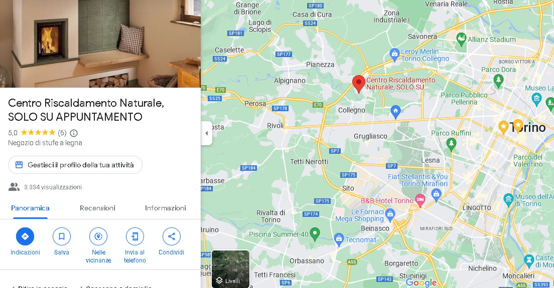Switch to the Informazioni tab
The height and width of the screenshot is (288, 554).
166,208
